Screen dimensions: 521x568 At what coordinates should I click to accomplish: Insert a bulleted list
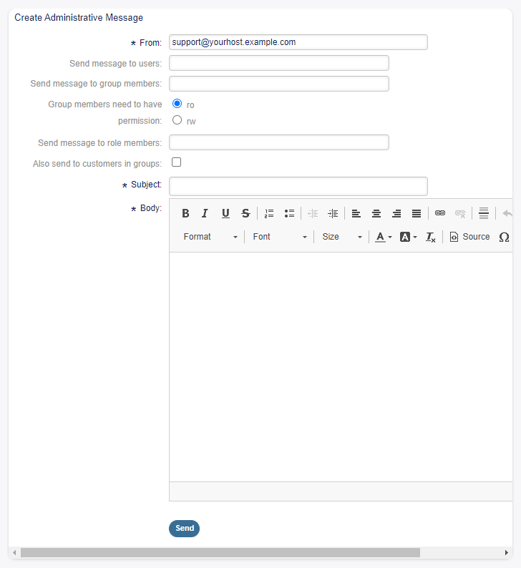(289, 213)
